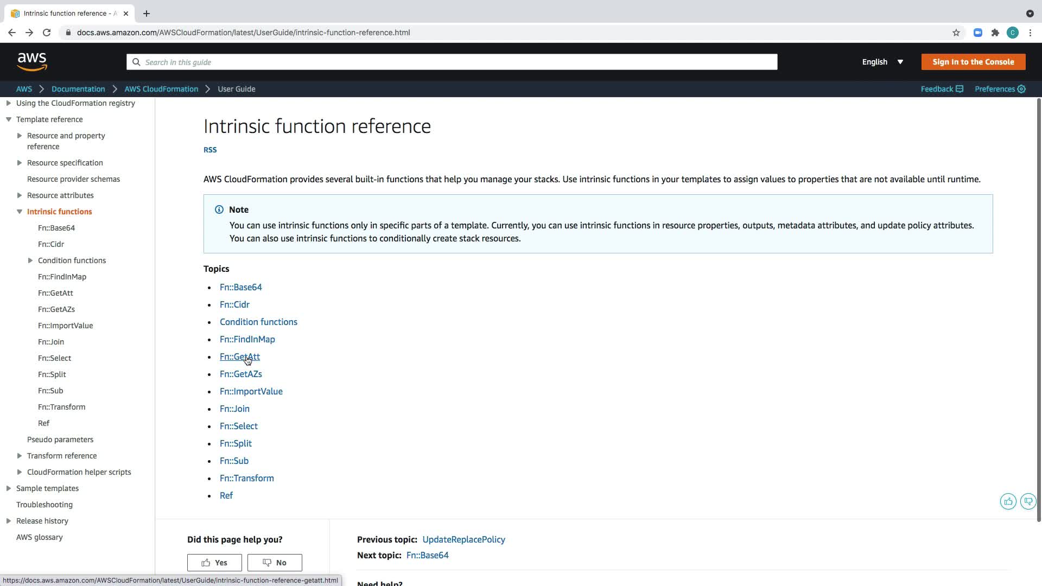
Task: Click the page vertical scrollbar
Action: [1039, 309]
